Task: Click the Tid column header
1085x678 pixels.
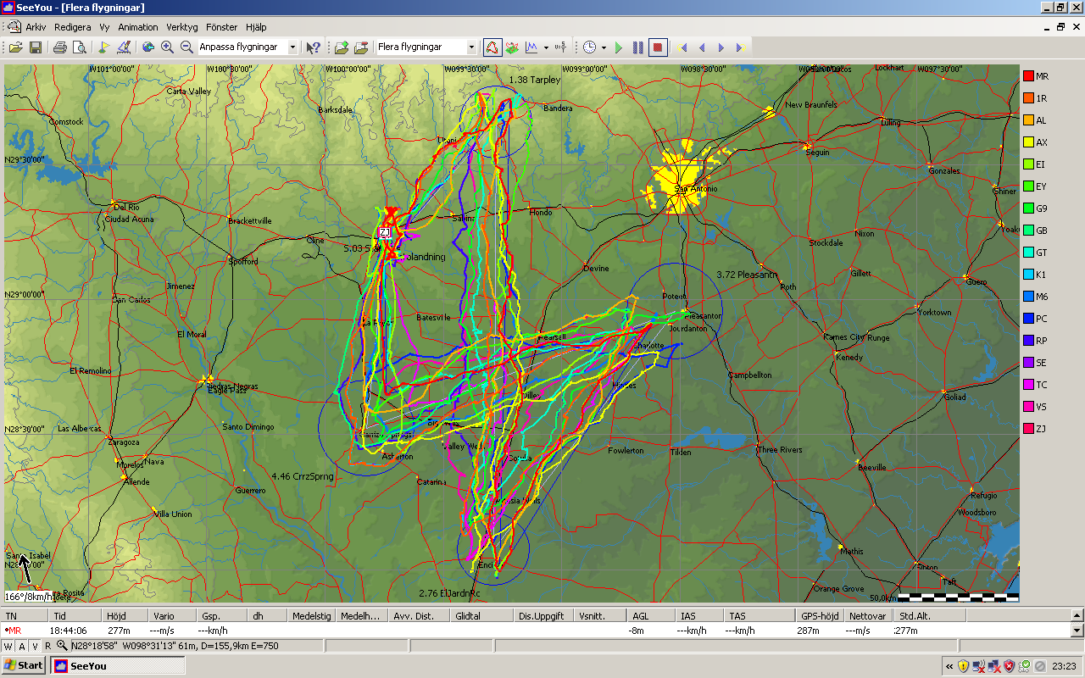Action: point(76,616)
